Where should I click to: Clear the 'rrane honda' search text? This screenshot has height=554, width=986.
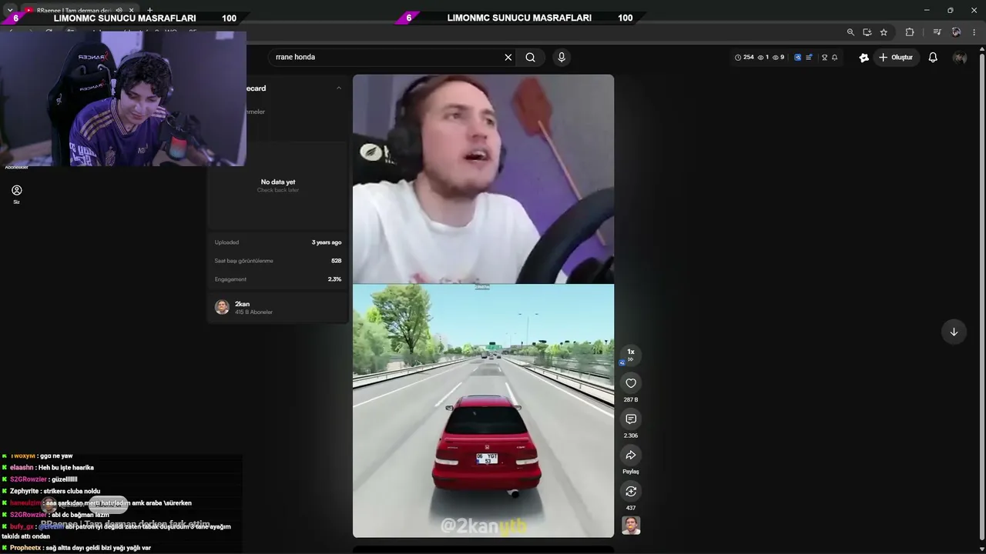tap(508, 57)
